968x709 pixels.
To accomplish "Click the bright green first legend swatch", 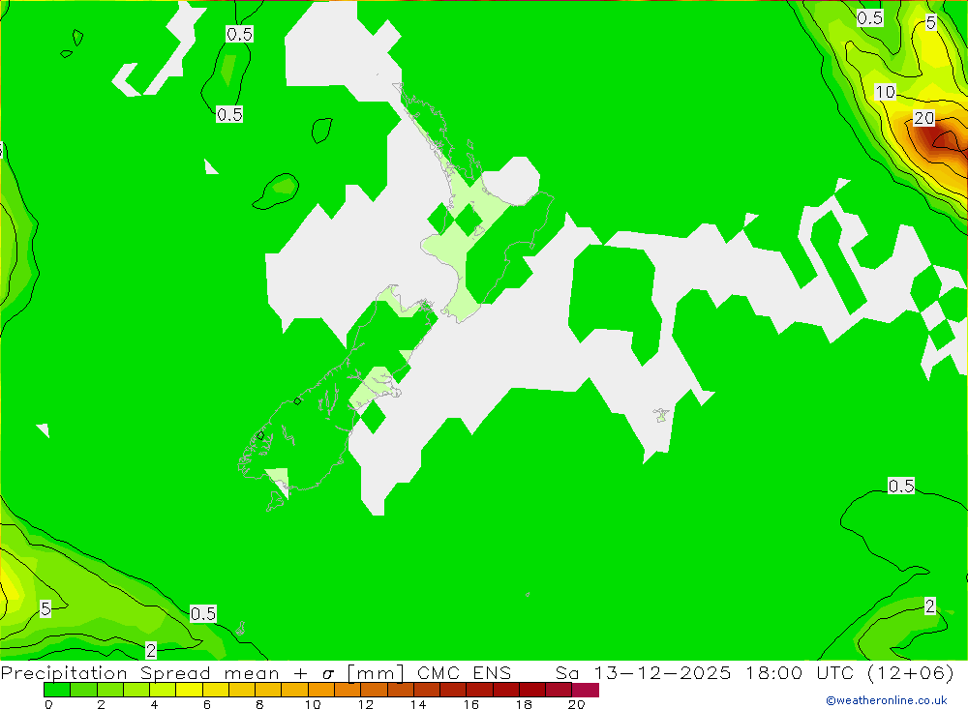I will click(57, 690).
